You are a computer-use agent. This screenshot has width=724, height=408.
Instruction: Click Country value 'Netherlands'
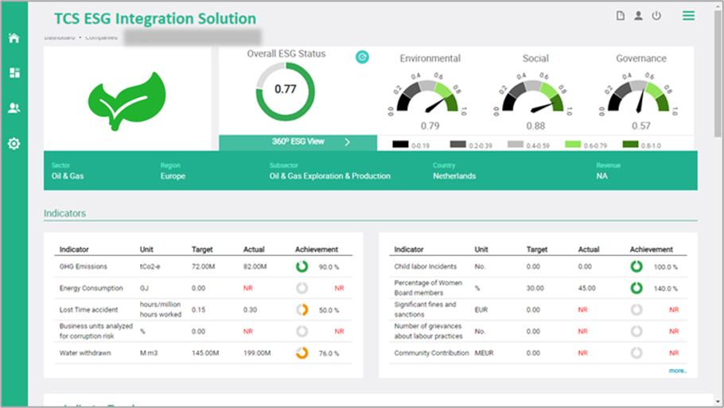point(453,176)
